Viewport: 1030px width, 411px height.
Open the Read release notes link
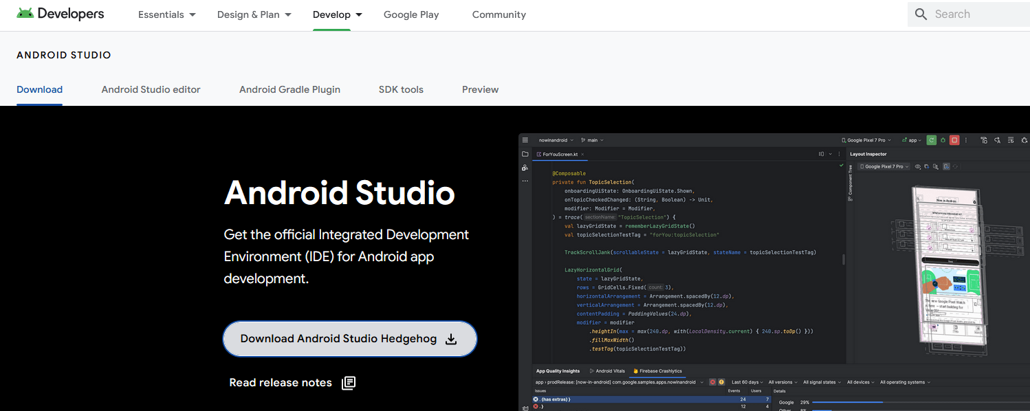[292, 383]
